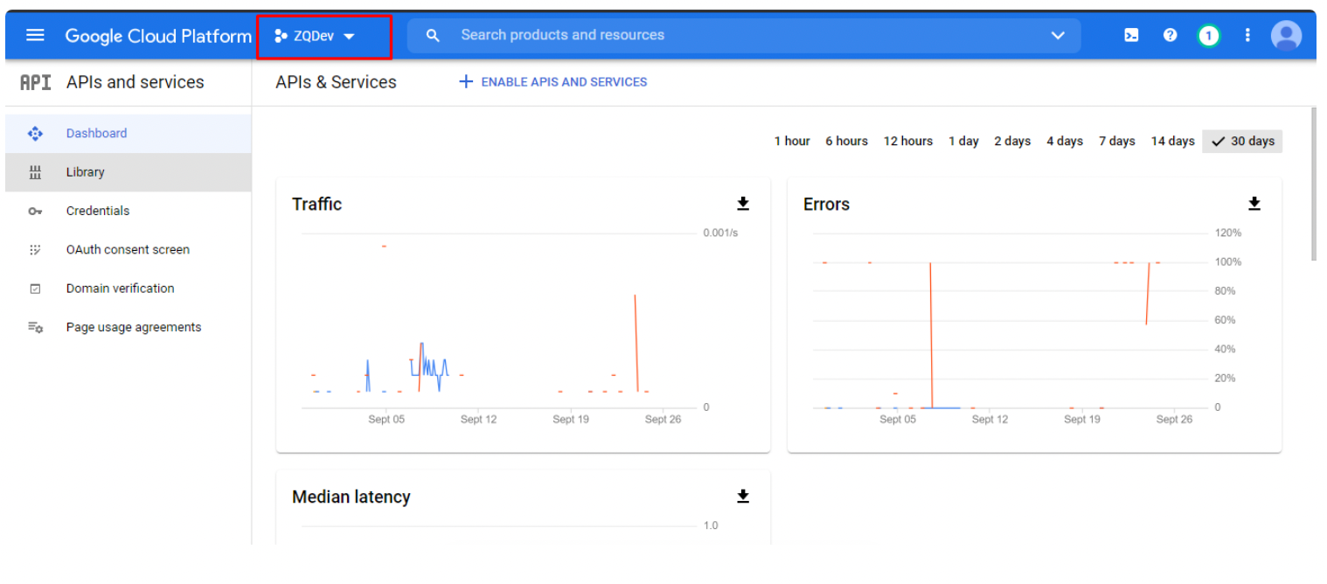Click the APIs & Services page heading

pos(336,82)
